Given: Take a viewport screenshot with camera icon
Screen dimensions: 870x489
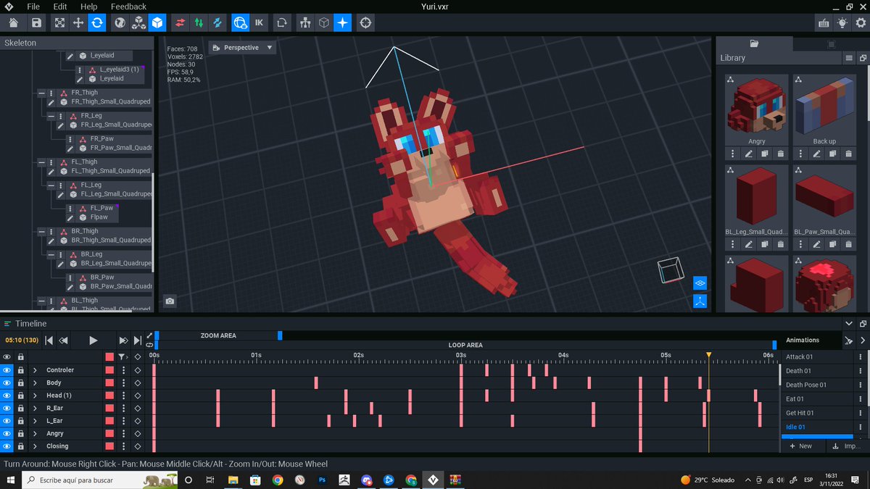Looking at the screenshot, I should point(170,301).
